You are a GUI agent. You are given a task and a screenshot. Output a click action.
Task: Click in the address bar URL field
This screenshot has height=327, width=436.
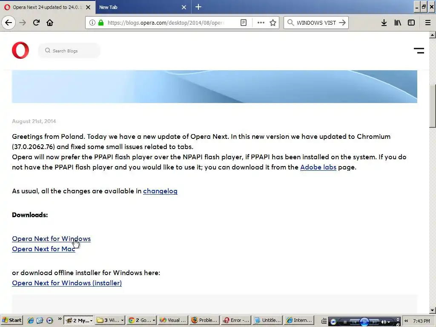167,23
